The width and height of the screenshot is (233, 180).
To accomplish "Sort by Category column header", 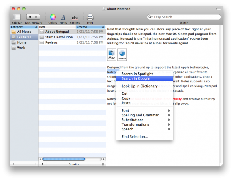I will coord(24,27).
